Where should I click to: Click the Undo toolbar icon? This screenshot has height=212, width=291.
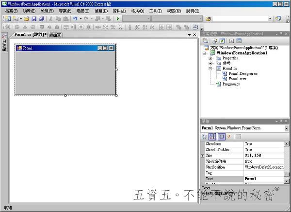coord(75,19)
